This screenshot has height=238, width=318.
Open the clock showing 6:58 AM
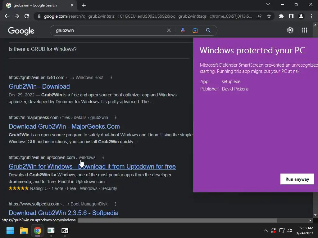coord(305,231)
